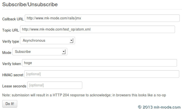The height and width of the screenshot is (110, 182).
Task: Click the arrow on the Mode dropdown
Action: tap(64, 52)
